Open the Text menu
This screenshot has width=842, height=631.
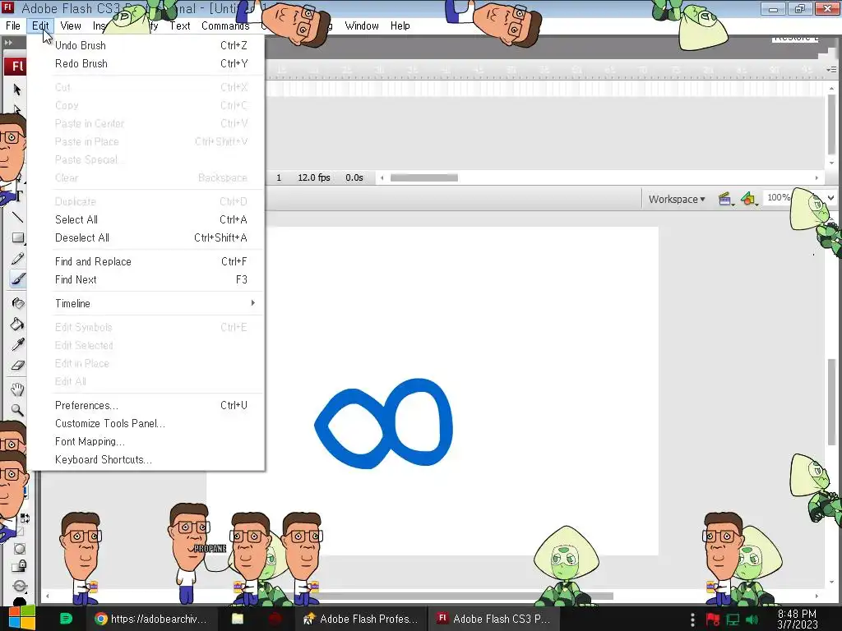(180, 25)
